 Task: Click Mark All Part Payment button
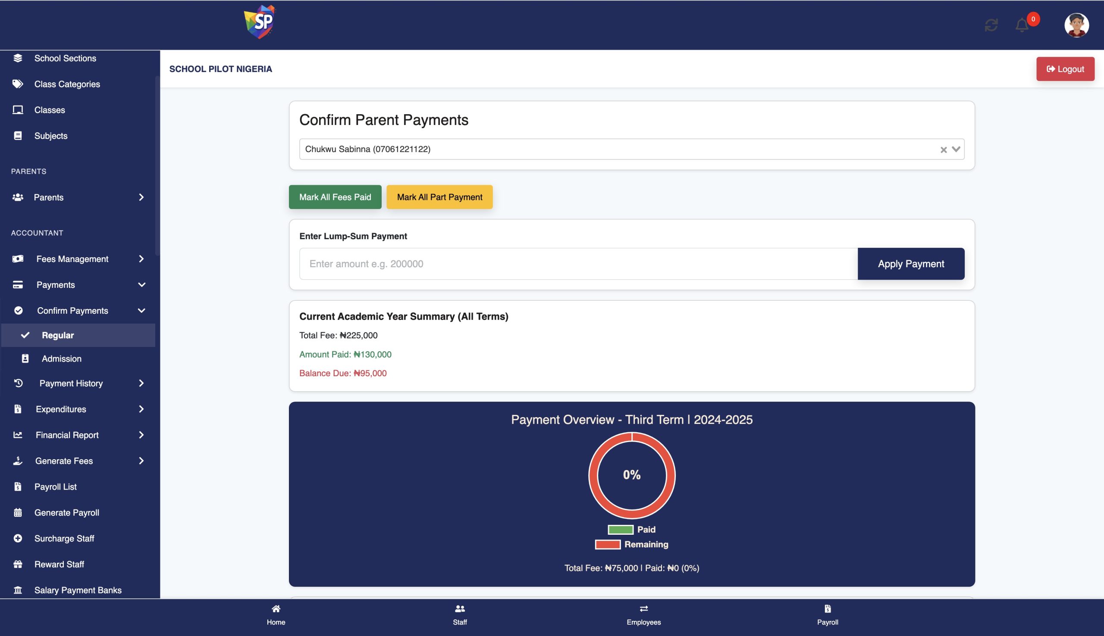[x=439, y=197]
